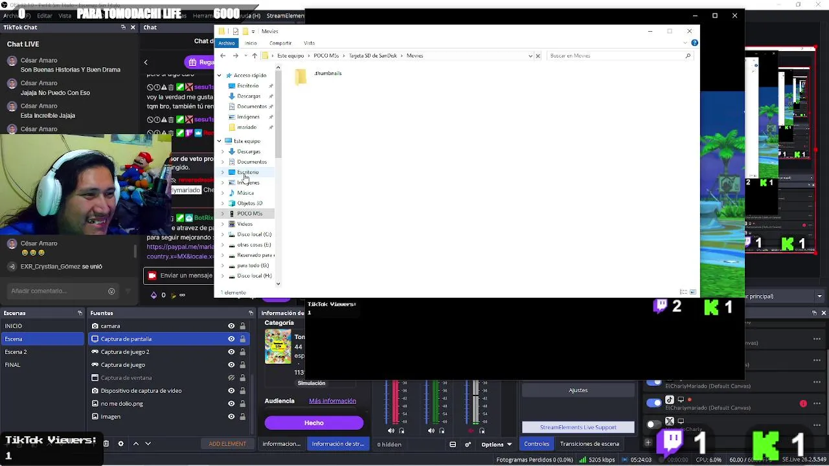Switch Explorer to large icons view
829x466 pixels.
(692, 293)
